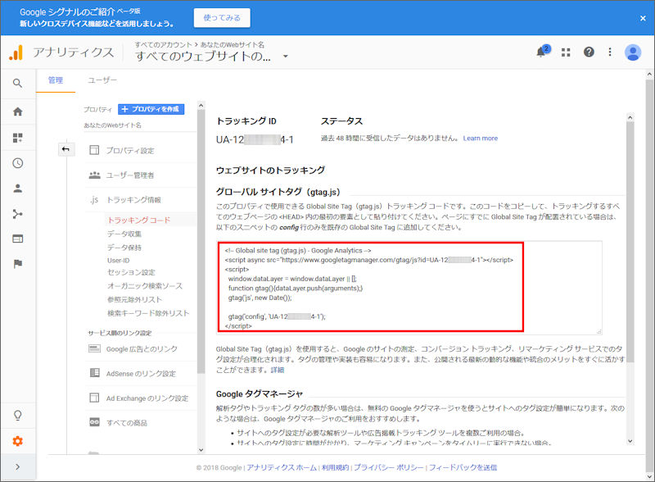Image resolution: width=655 pixels, height=482 pixels.
Task: Switch to the 管理 tab
Action: tap(56, 80)
